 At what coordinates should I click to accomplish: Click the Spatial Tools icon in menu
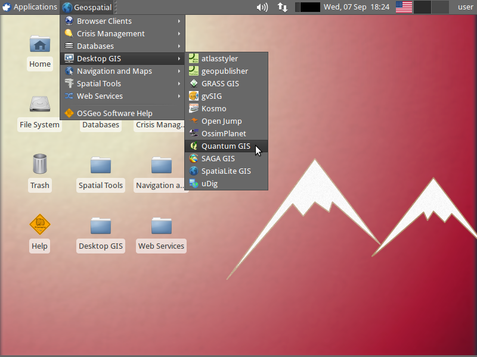coord(69,83)
